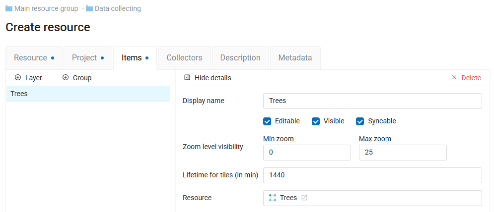Uncheck the Editable checkbox
Screen dimensions: 494x212
267,121
